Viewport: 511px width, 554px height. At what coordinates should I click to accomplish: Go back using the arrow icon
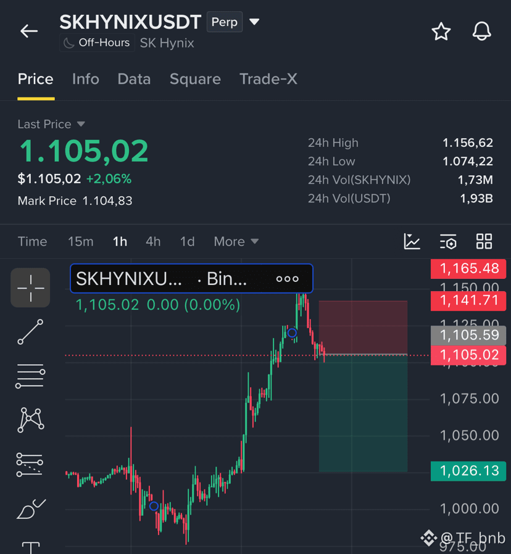[x=29, y=31]
